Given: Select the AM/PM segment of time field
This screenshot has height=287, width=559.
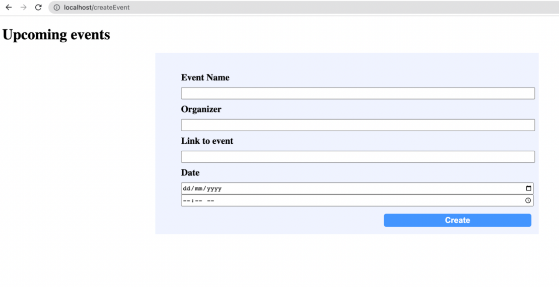Looking at the screenshot, I should coord(211,201).
